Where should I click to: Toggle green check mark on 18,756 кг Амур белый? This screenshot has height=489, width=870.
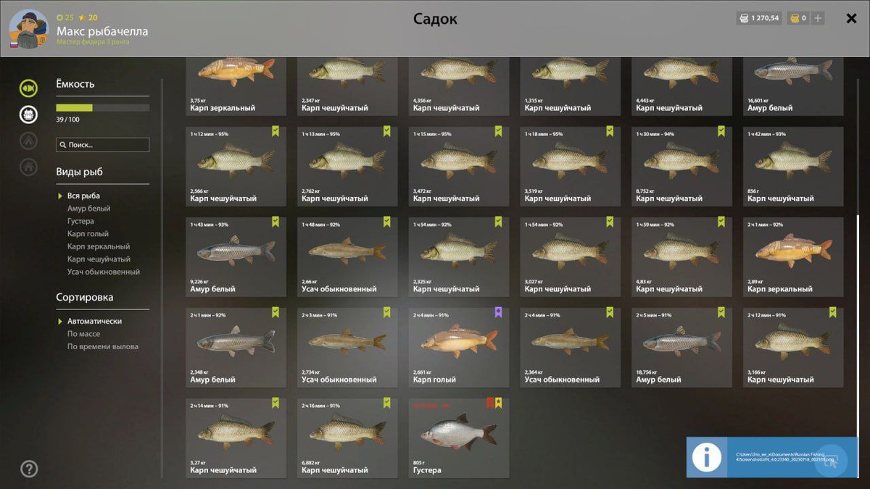[x=721, y=312]
